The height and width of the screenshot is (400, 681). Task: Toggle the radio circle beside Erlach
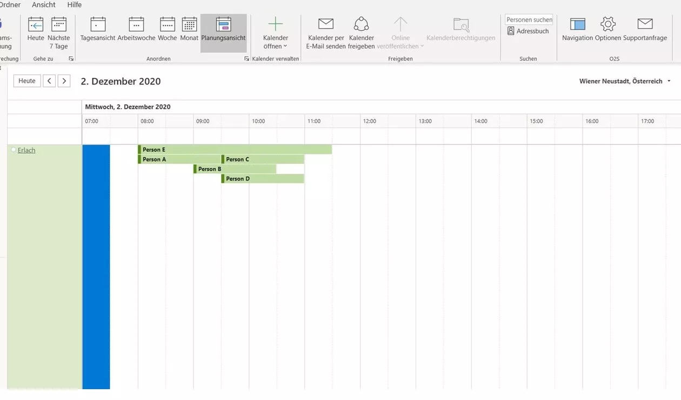click(x=14, y=150)
